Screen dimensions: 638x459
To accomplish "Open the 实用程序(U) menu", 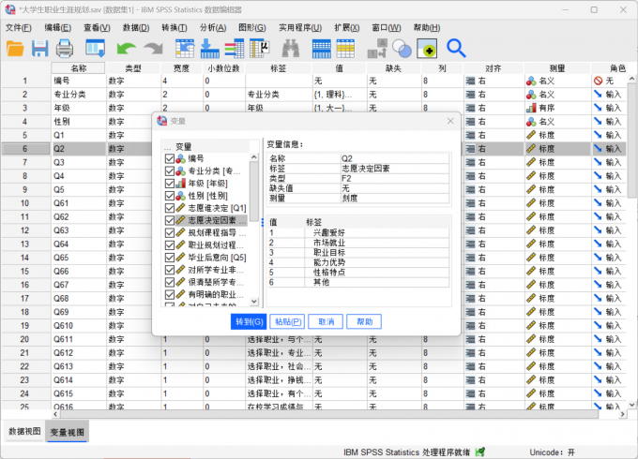I will pos(300,27).
